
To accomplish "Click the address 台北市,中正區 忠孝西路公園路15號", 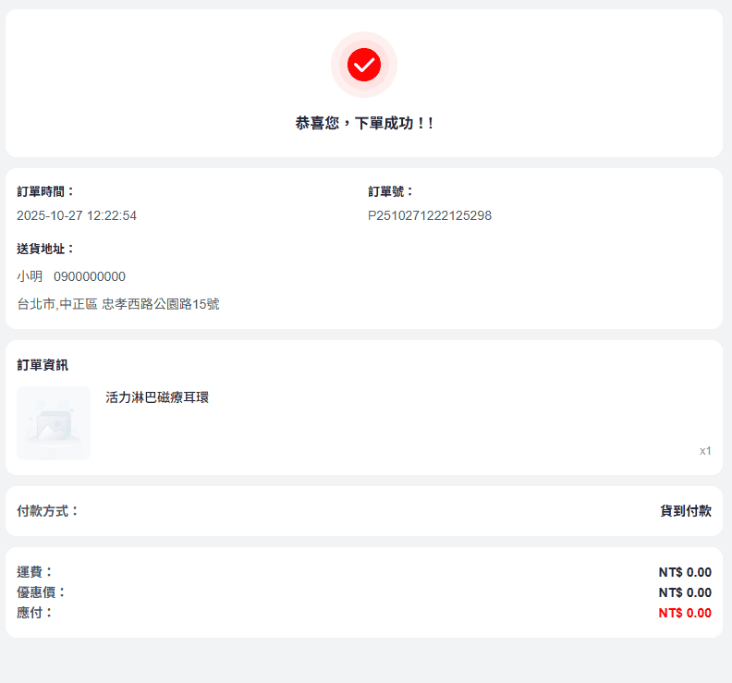I will pyautogui.click(x=118, y=304).
